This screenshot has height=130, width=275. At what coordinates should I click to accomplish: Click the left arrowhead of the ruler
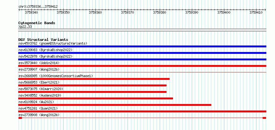pos(19,10)
